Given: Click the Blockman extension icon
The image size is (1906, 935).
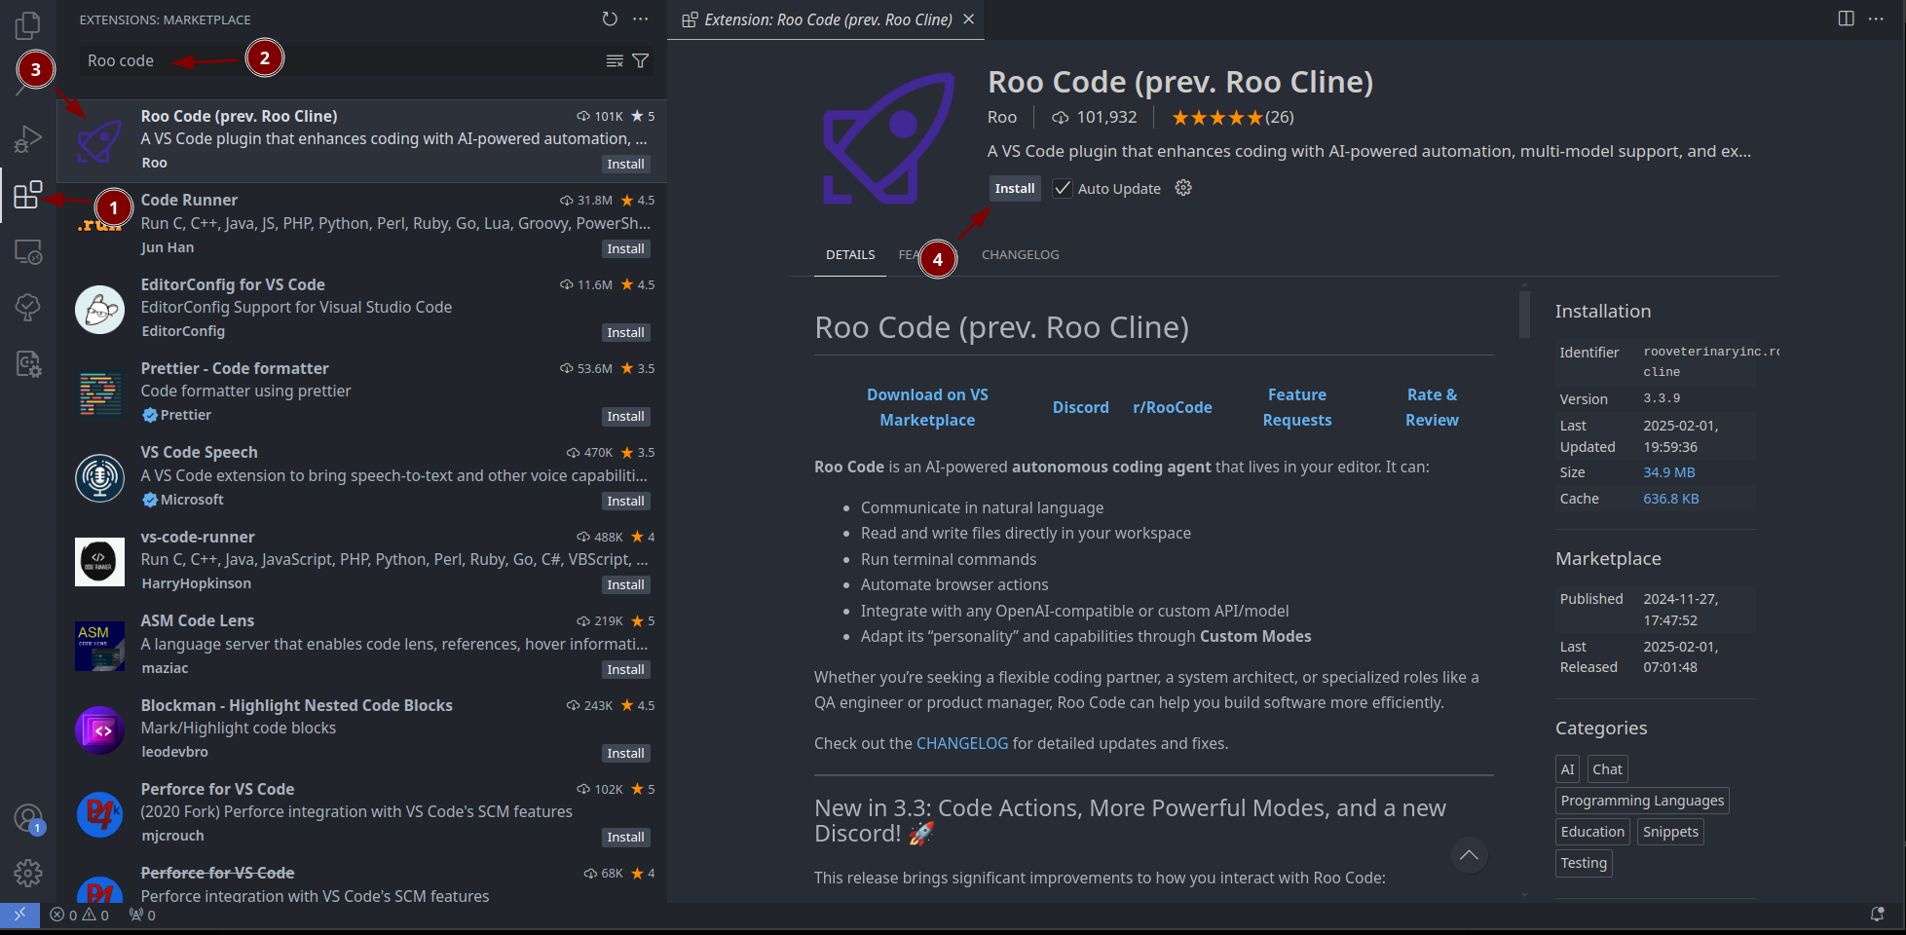Looking at the screenshot, I should coord(99,730).
